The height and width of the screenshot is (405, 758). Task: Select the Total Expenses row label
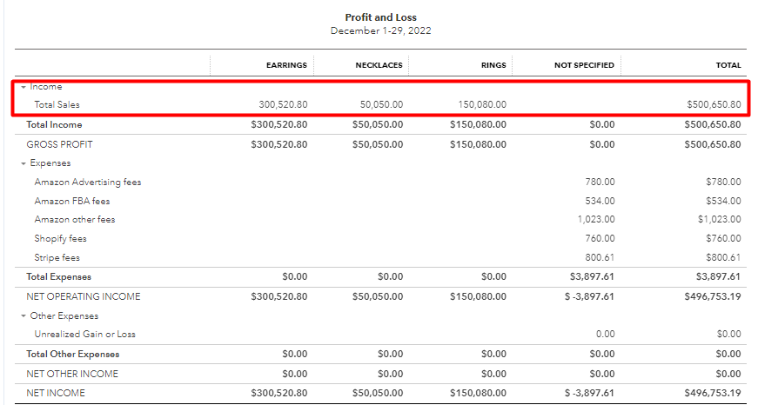pyautogui.click(x=58, y=276)
